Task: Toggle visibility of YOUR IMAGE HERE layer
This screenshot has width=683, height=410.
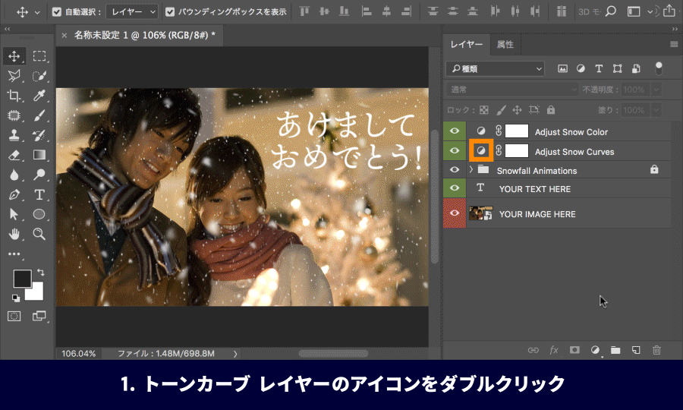Action: [x=455, y=214]
